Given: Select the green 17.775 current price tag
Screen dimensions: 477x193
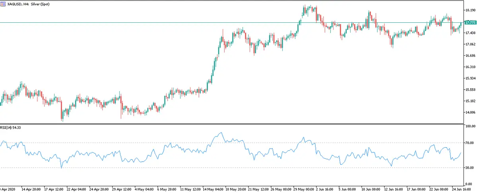Looking at the screenshot, I should point(470,23).
